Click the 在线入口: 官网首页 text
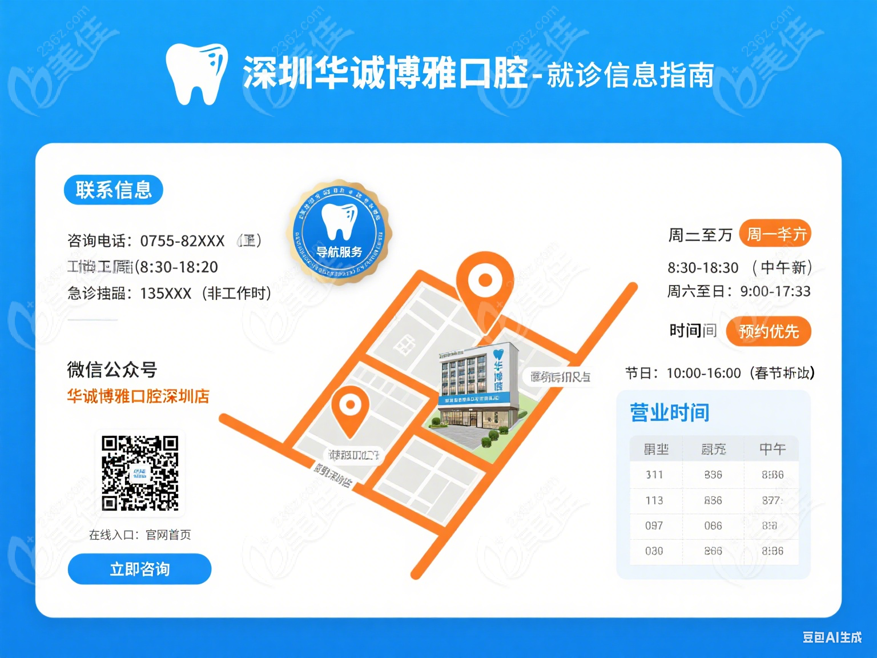The height and width of the screenshot is (658, 877). 140,535
